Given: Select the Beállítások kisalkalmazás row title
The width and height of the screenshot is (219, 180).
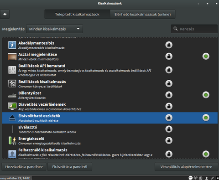Looking at the screenshot, I should pyautogui.click(x=42, y=82).
